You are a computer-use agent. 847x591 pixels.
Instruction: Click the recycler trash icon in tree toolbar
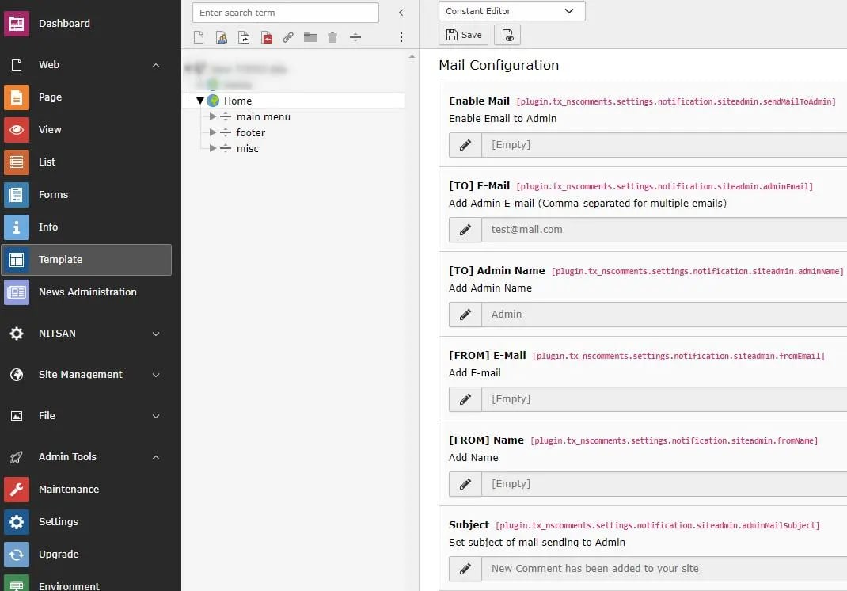(332, 37)
